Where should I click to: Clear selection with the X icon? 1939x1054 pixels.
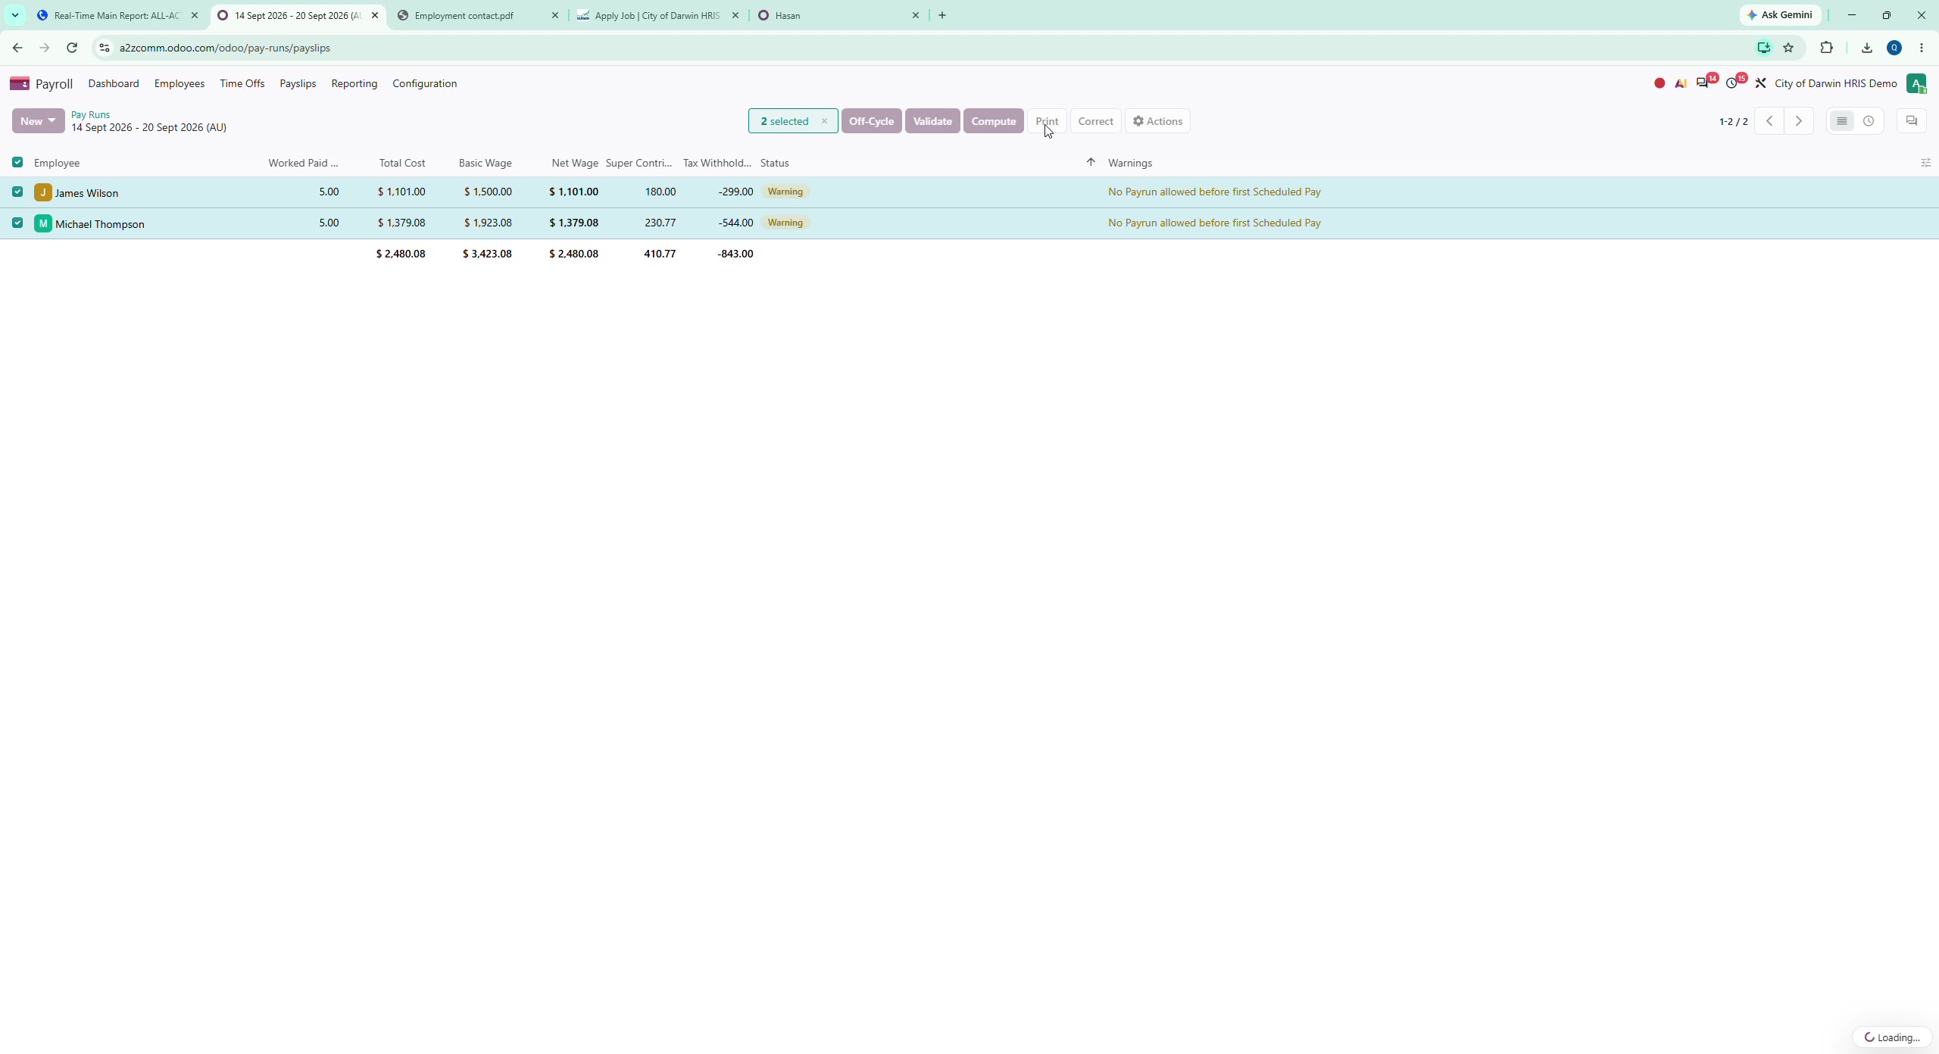click(x=824, y=121)
